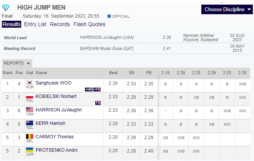
Task: Click the Ukraine flag icon
Action: 30,150
